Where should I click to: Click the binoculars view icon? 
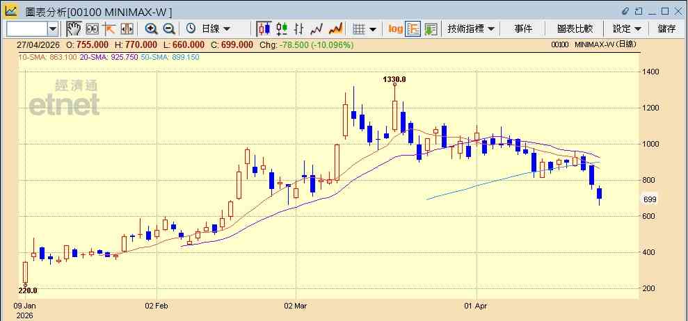[92, 29]
